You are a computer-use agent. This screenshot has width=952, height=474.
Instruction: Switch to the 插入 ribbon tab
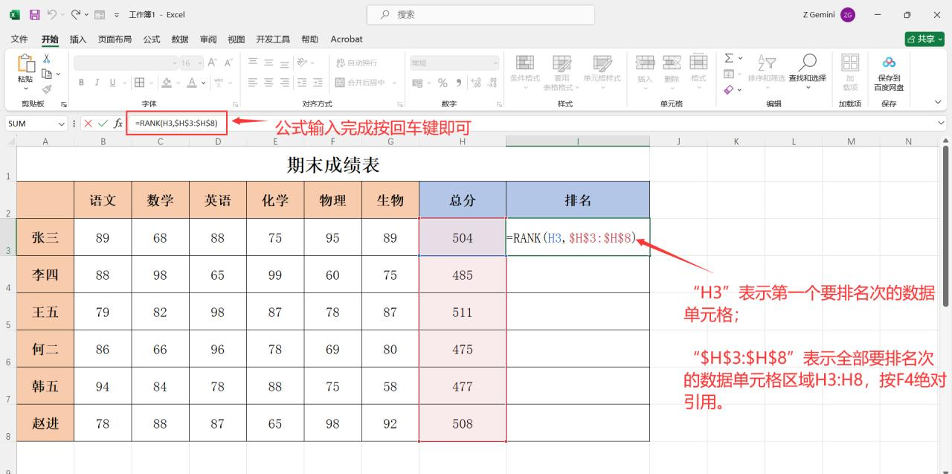tap(78, 39)
